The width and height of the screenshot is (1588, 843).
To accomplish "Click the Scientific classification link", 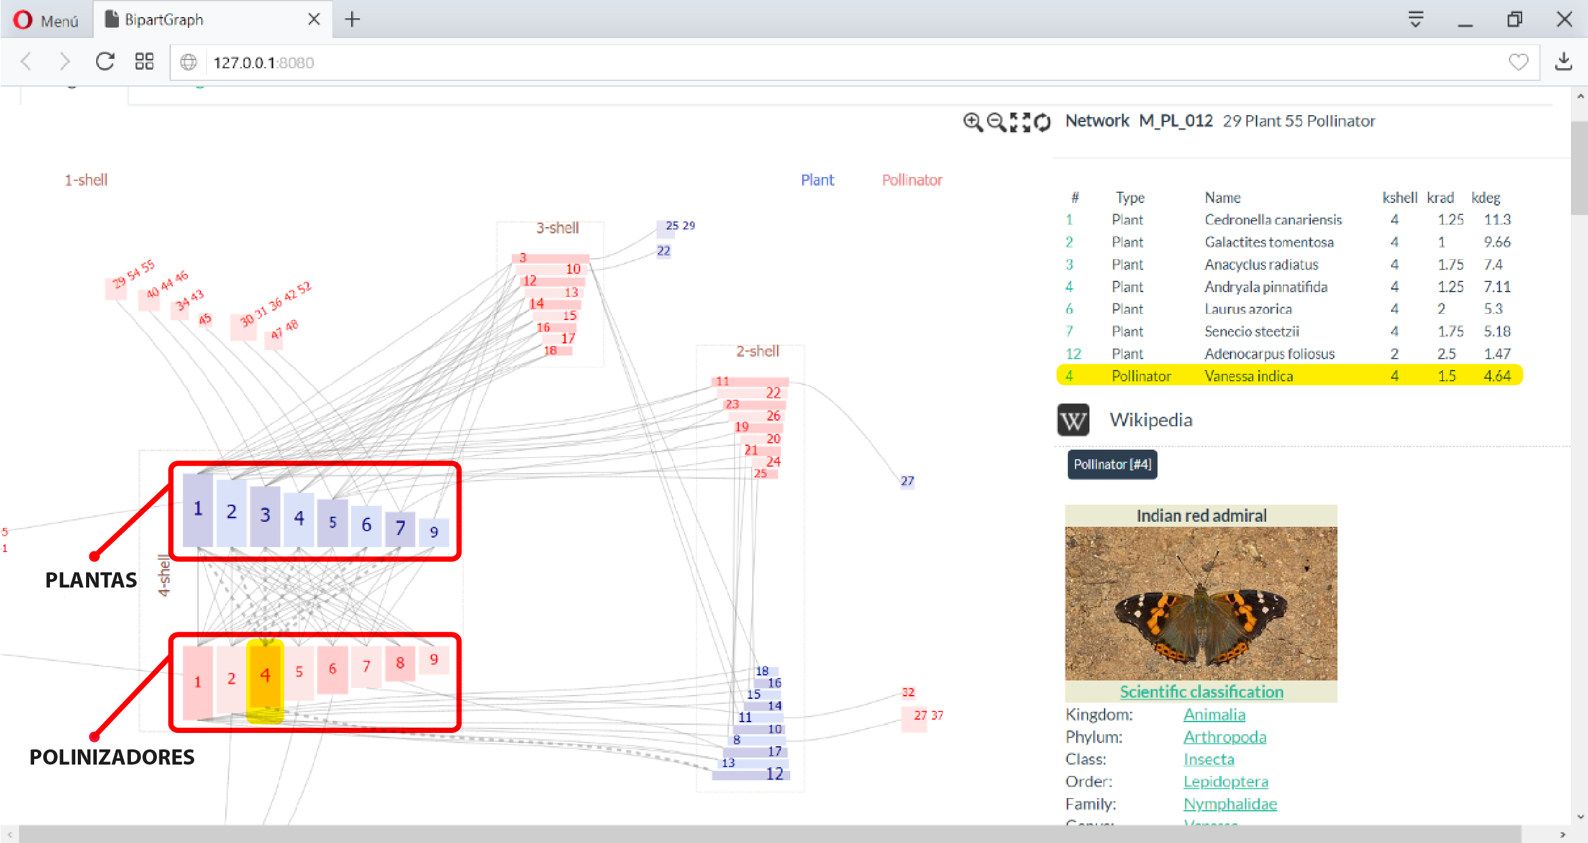I will 1201,692.
